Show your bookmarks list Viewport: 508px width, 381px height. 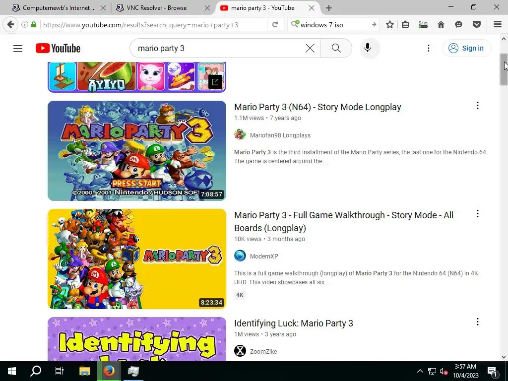click(x=405, y=24)
